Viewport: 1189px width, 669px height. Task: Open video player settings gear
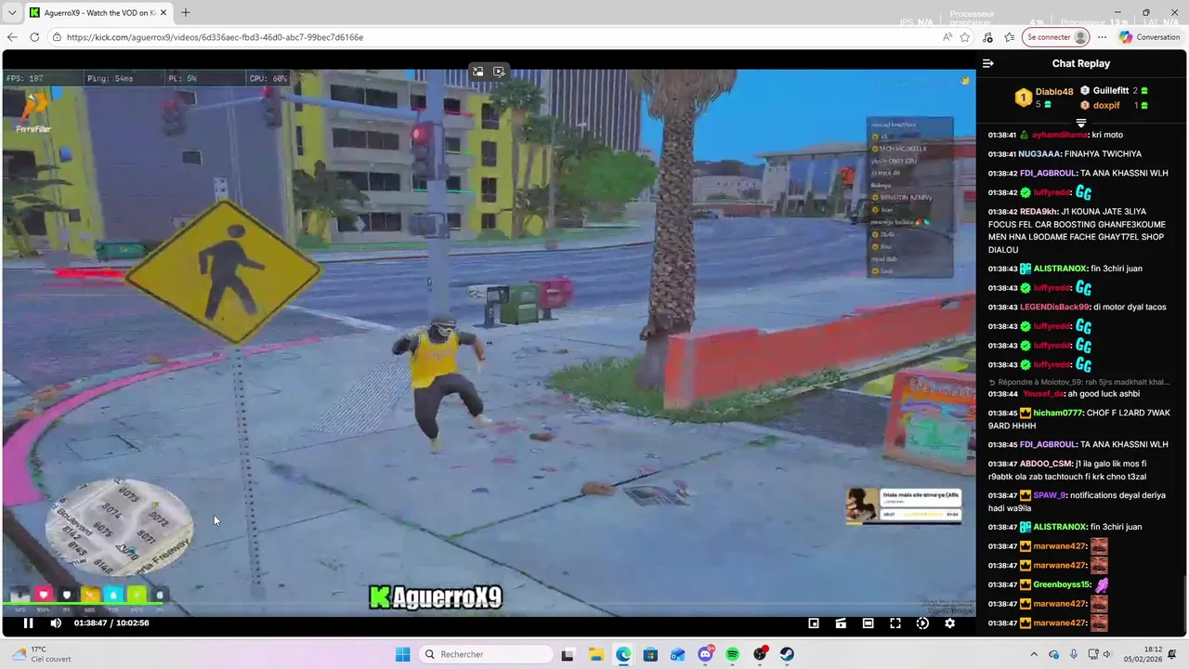click(x=949, y=623)
